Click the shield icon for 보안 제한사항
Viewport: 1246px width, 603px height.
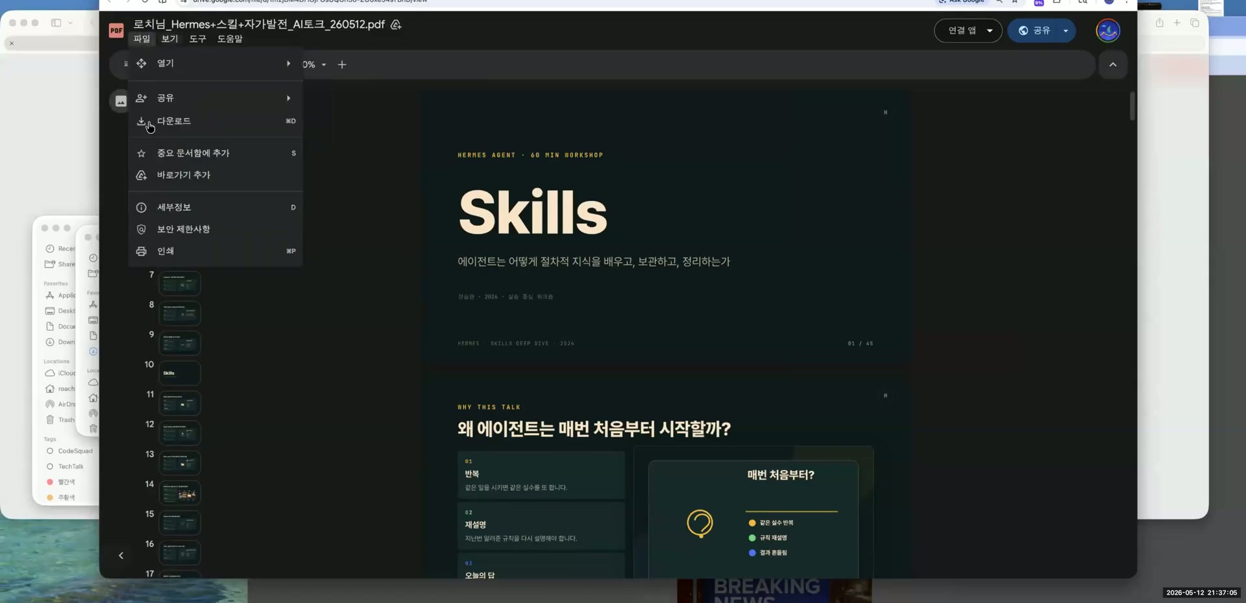point(141,230)
